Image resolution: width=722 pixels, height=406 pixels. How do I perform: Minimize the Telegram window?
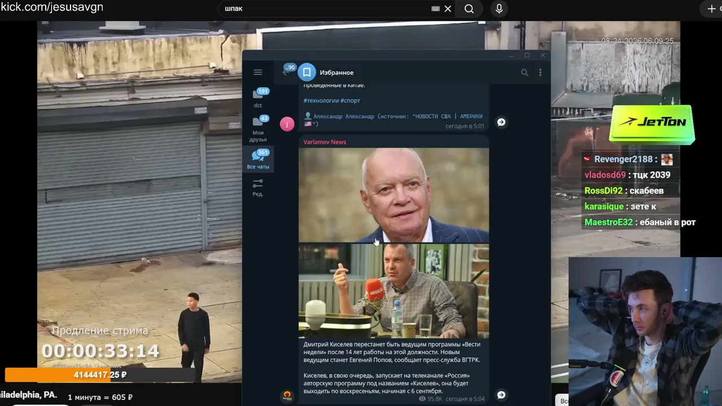click(x=511, y=55)
